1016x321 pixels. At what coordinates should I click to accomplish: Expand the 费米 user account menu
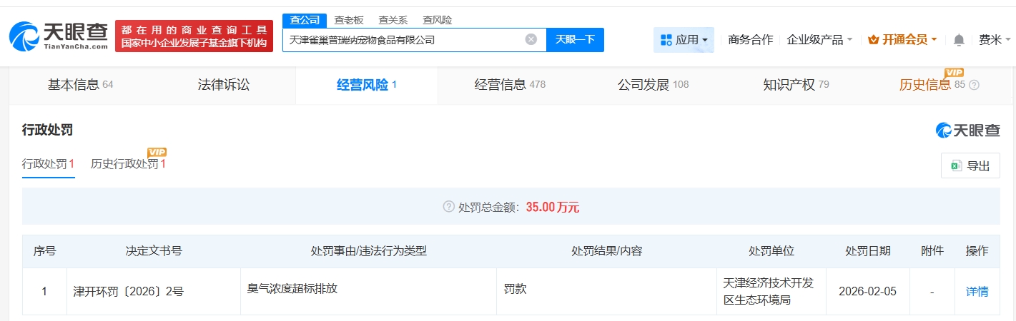[995, 40]
